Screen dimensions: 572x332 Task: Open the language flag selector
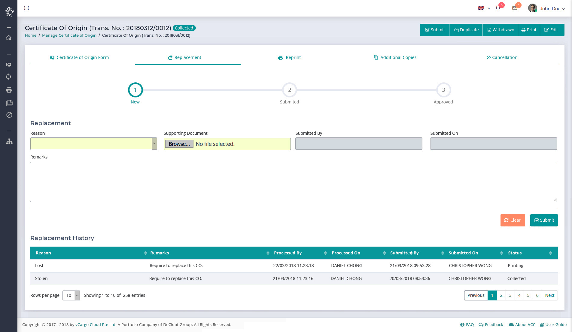(484, 8)
